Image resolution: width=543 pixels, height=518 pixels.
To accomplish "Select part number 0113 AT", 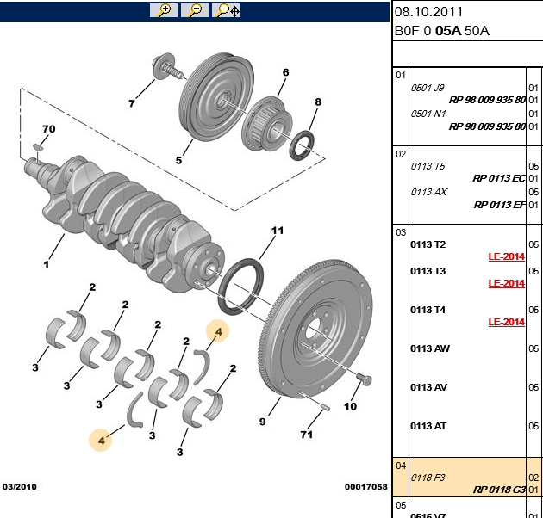I will tap(428, 426).
